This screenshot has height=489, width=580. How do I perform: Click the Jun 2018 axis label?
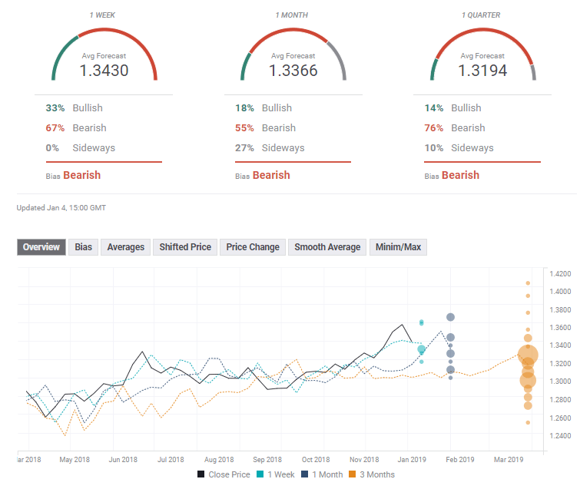(x=123, y=459)
